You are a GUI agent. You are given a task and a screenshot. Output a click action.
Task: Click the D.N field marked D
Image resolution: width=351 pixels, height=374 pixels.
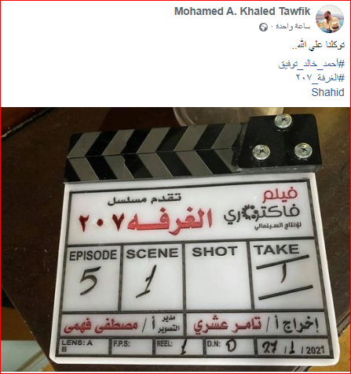[229, 346]
